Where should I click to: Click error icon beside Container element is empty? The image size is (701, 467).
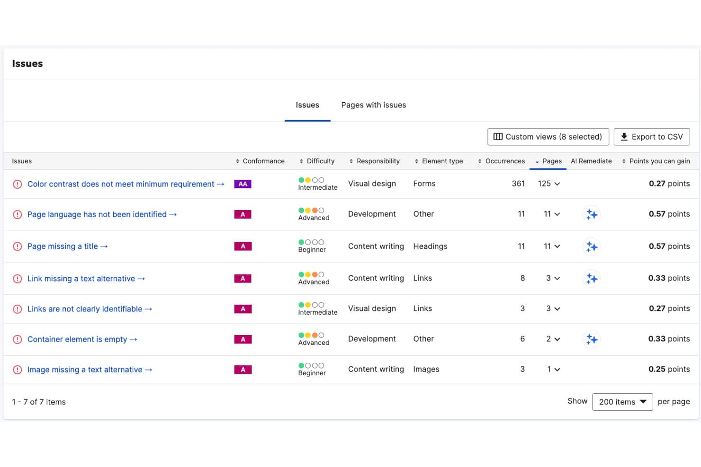(x=18, y=339)
